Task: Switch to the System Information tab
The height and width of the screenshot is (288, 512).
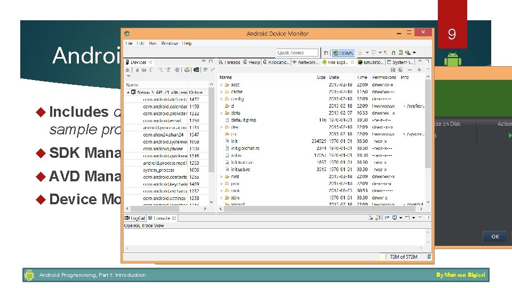Action: coord(400,62)
